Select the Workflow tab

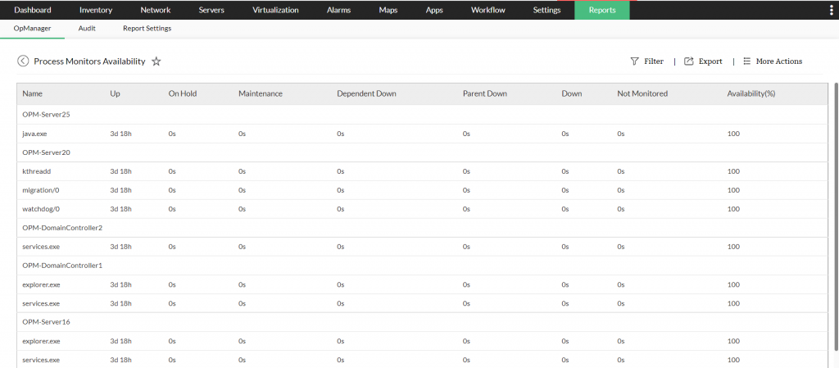click(x=488, y=11)
